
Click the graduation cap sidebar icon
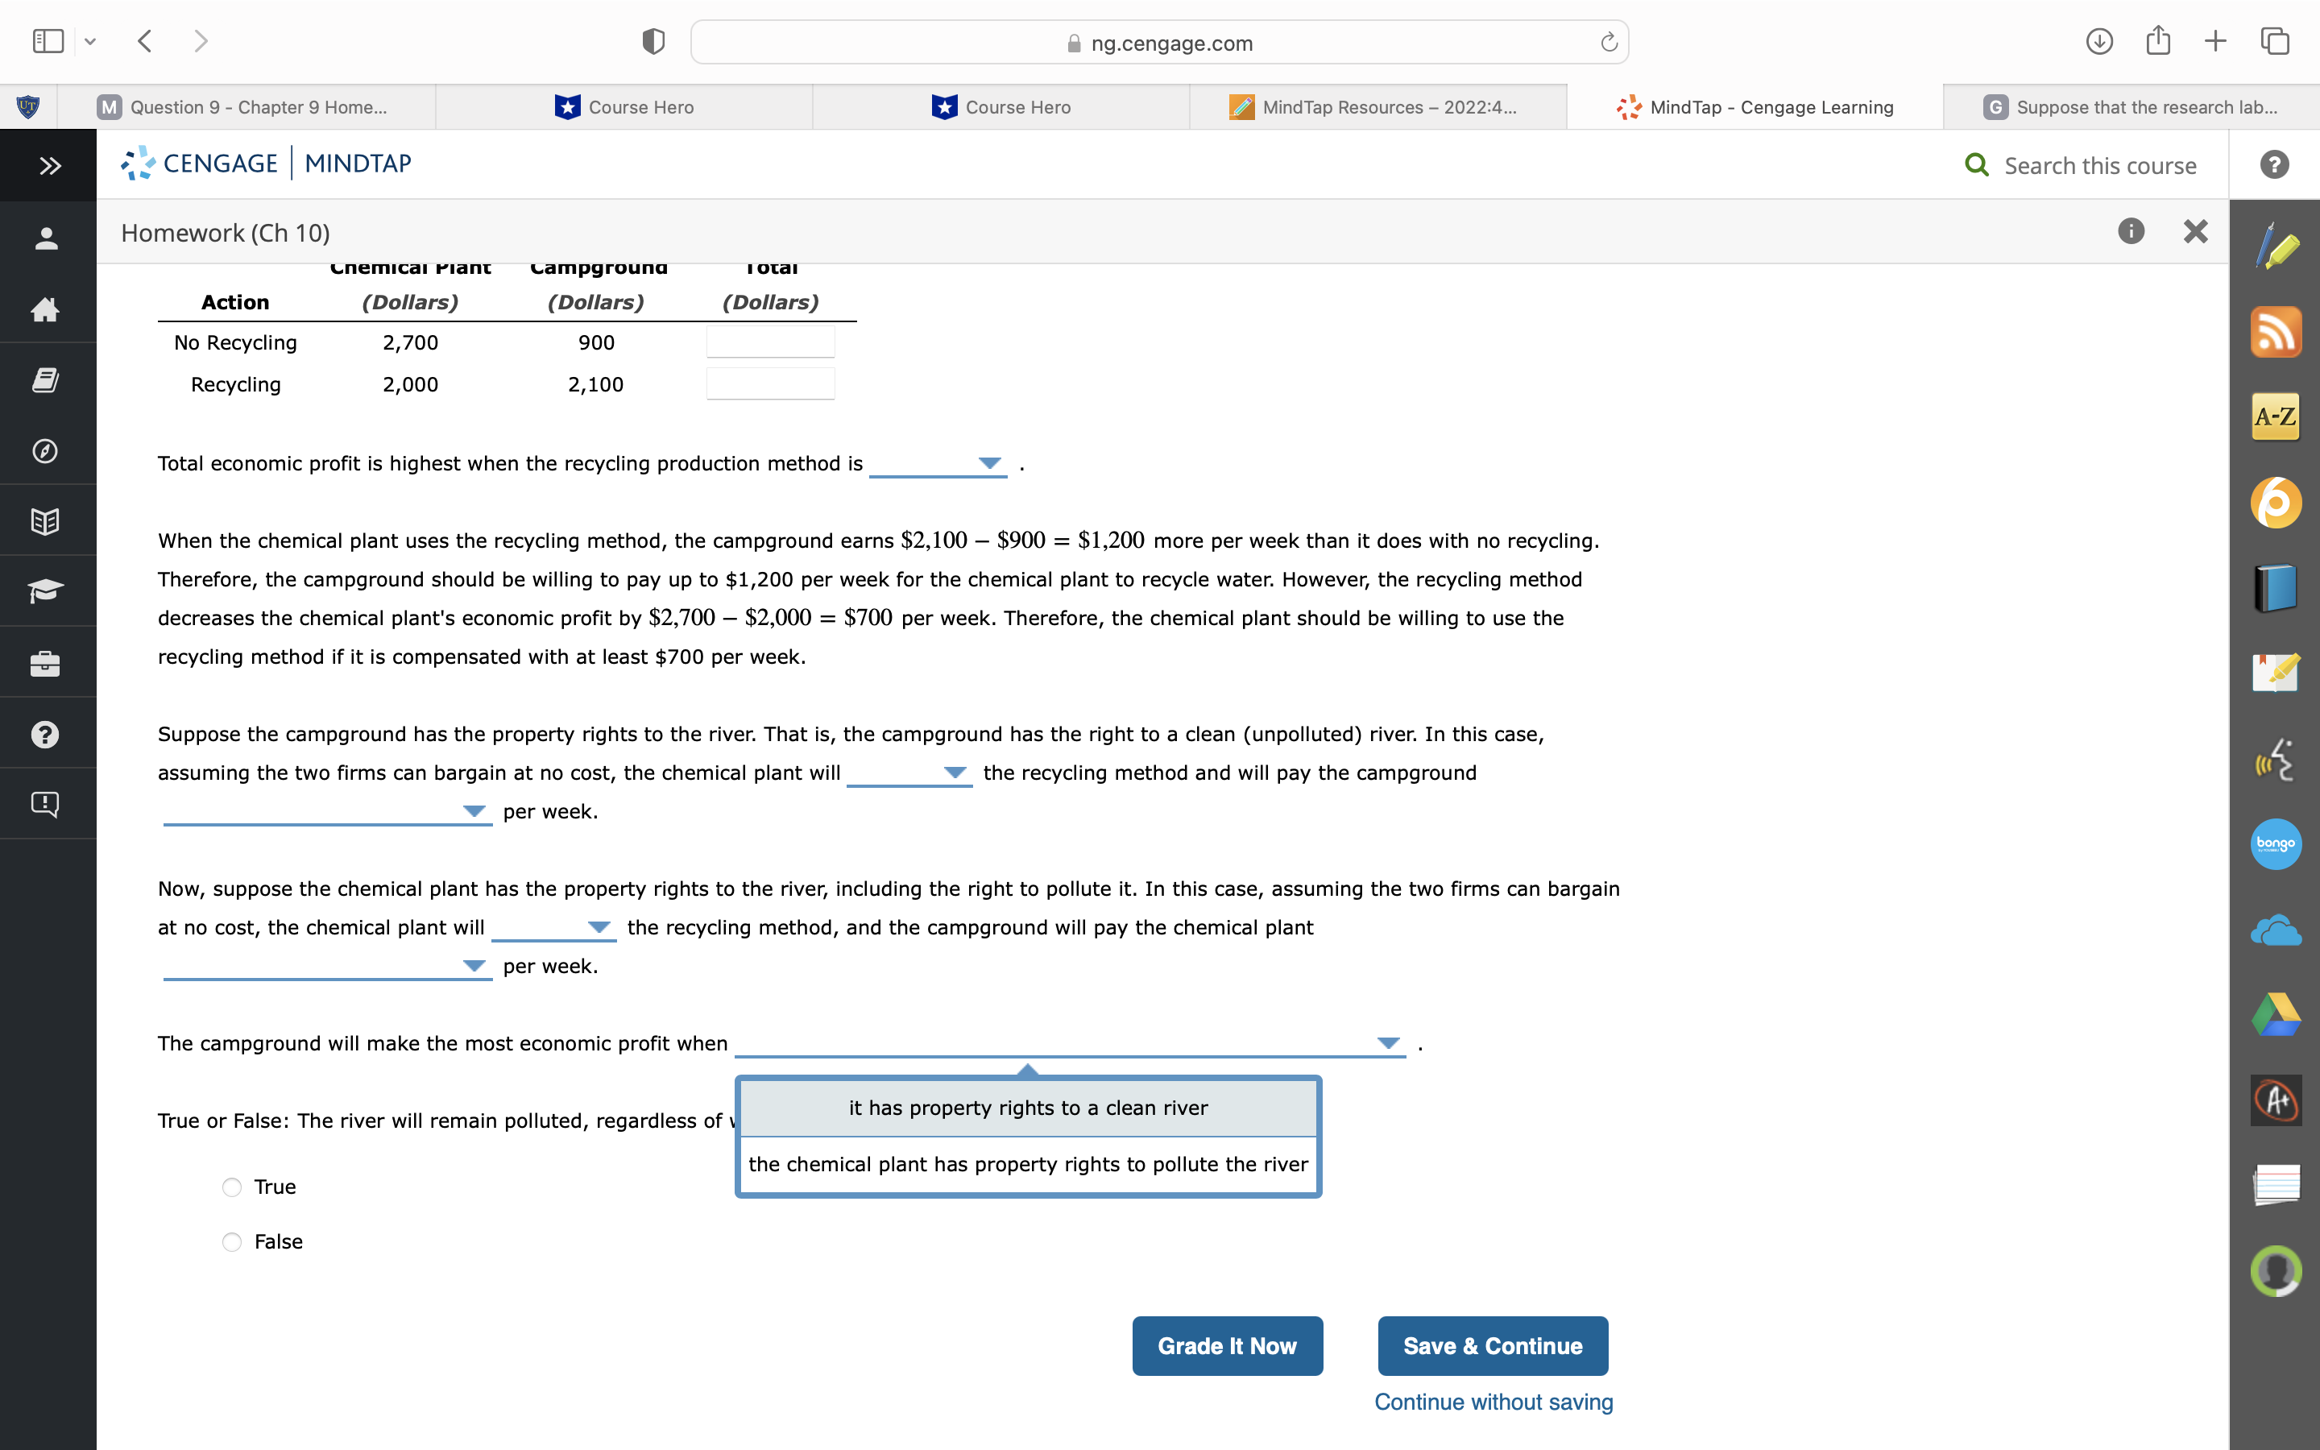click(45, 590)
